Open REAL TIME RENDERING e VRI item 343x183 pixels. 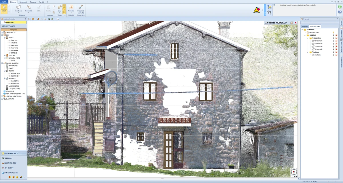14,94
